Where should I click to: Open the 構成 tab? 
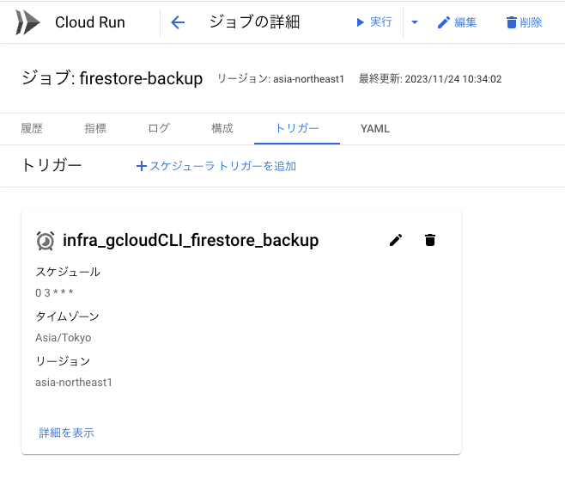222,128
